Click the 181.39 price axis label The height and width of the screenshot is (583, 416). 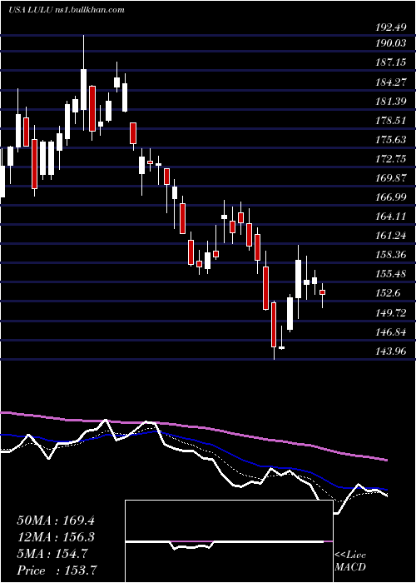coord(391,102)
